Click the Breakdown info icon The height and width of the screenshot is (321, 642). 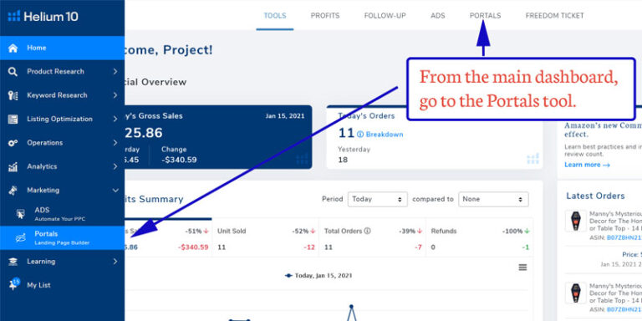point(360,135)
